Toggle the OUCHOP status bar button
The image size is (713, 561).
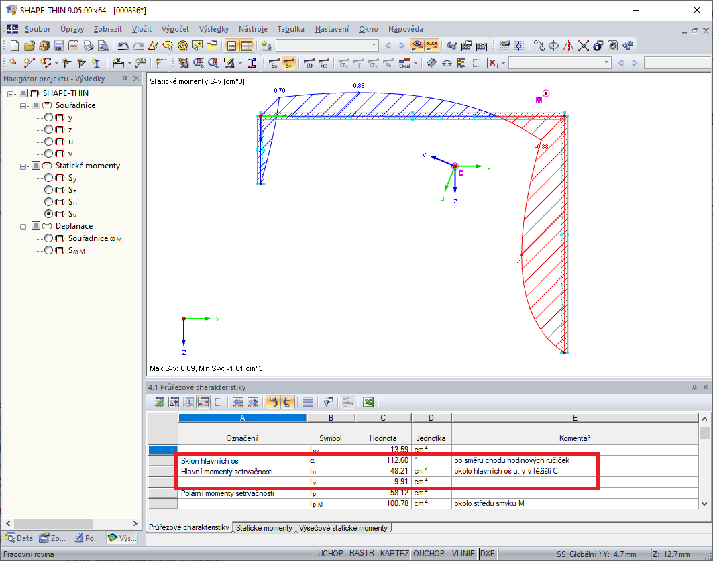coord(429,553)
